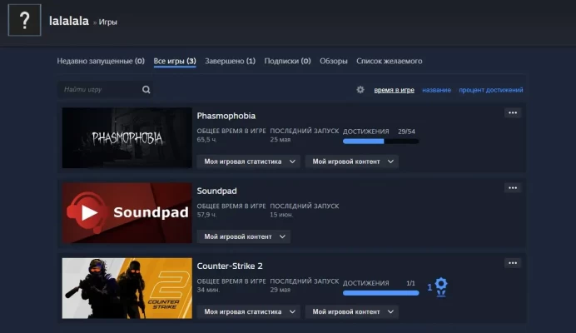Go to the 'Обзоры' tab

(x=334, y=61)
